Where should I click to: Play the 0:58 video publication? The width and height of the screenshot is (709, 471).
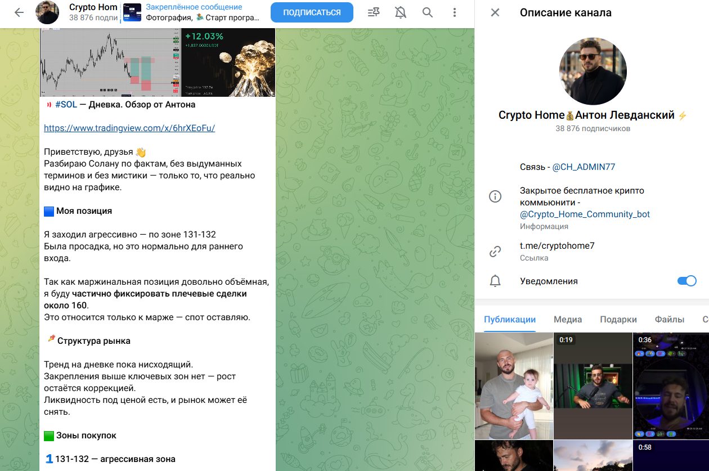(x=671, y=456)
